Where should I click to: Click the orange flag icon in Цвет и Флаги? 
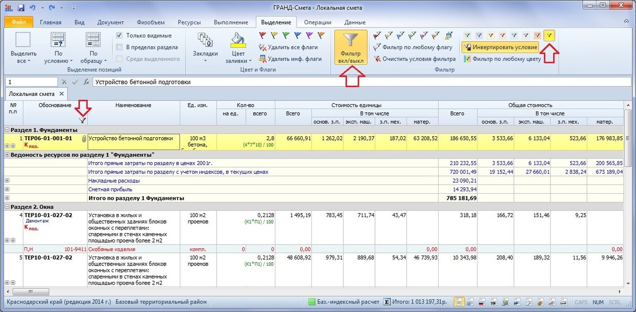tap(321, 35)
